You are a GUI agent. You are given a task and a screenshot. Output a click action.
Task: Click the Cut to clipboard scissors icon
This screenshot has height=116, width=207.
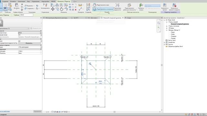pyautogui.click(x=22, y=4)
